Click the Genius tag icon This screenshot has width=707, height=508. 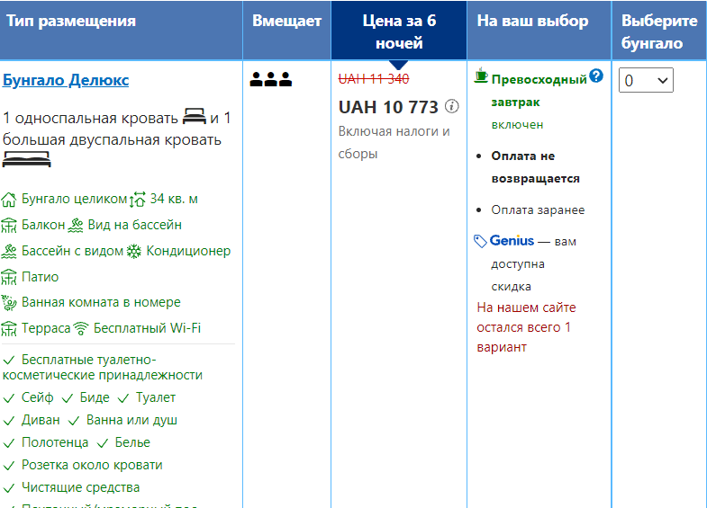(481, 241)
